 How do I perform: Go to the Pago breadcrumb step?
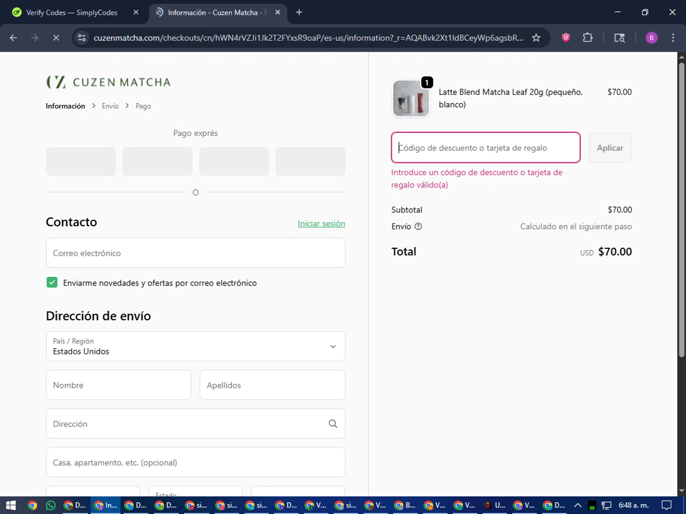click(143, 106)
